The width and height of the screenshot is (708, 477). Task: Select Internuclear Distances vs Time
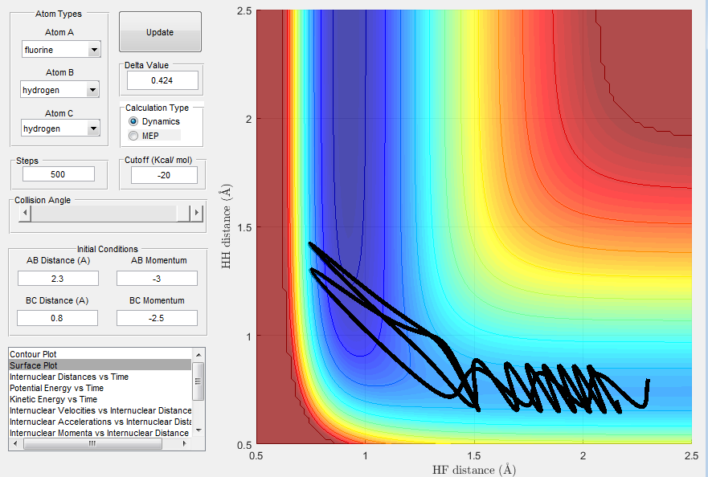(x=100, y=377)
